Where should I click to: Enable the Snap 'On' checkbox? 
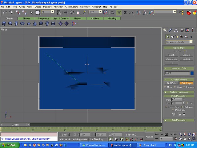click(187, 103)
